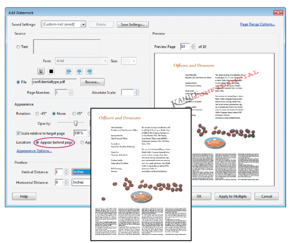Click the Vertical Distance value field

[59, 172]
